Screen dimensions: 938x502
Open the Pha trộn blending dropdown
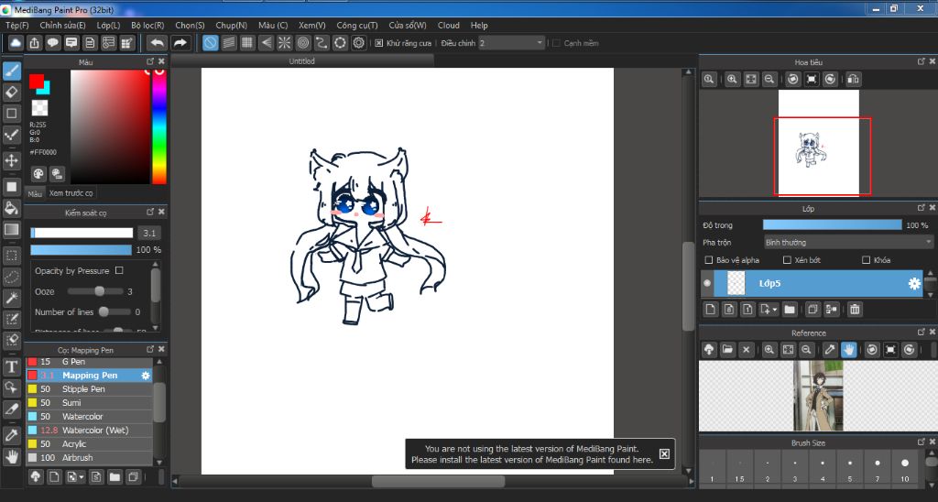point(848,243)
